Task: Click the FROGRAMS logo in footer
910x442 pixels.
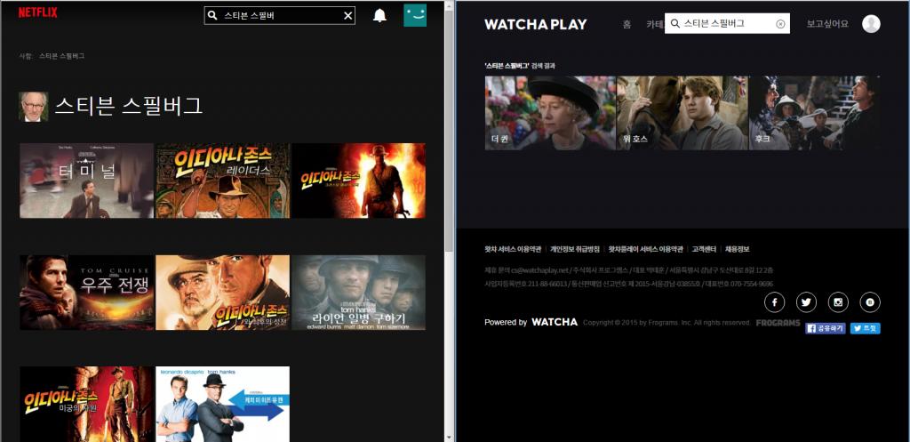Action: point(778,322)
